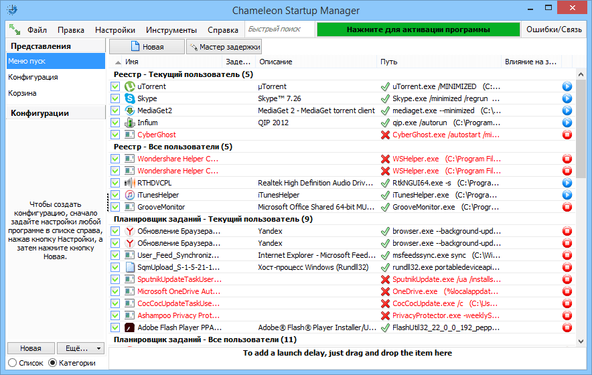Click in the Быстрый поиск search field

pos(280,29)
